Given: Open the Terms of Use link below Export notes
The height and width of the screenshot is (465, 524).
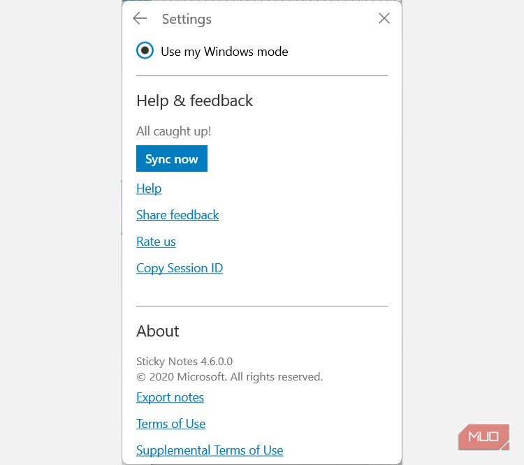Looking at the screenshot, I should click(x=170, y=424).
